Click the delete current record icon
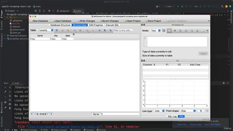The image size is (233, 131). click(x=93, y=30)
